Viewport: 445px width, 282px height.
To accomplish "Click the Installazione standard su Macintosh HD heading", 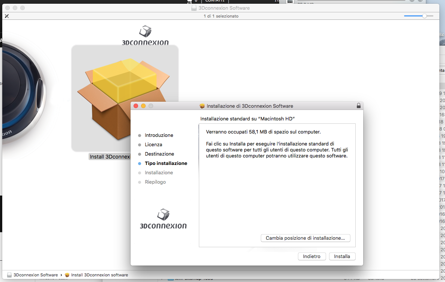I will [x=248, y=119].
